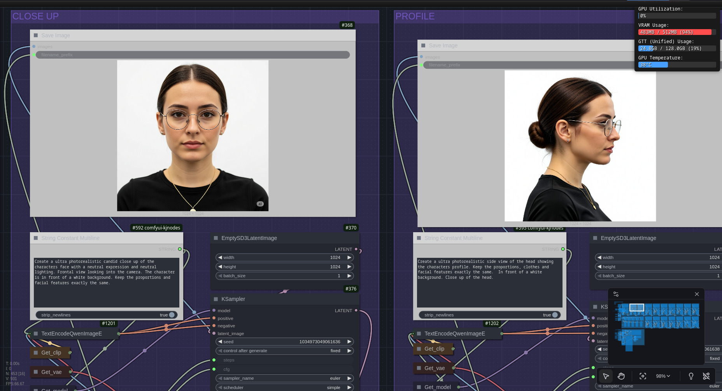Toggle strip_newlines in the PROFILE String Constant node
722x391 pixels.
click(555, 315)
